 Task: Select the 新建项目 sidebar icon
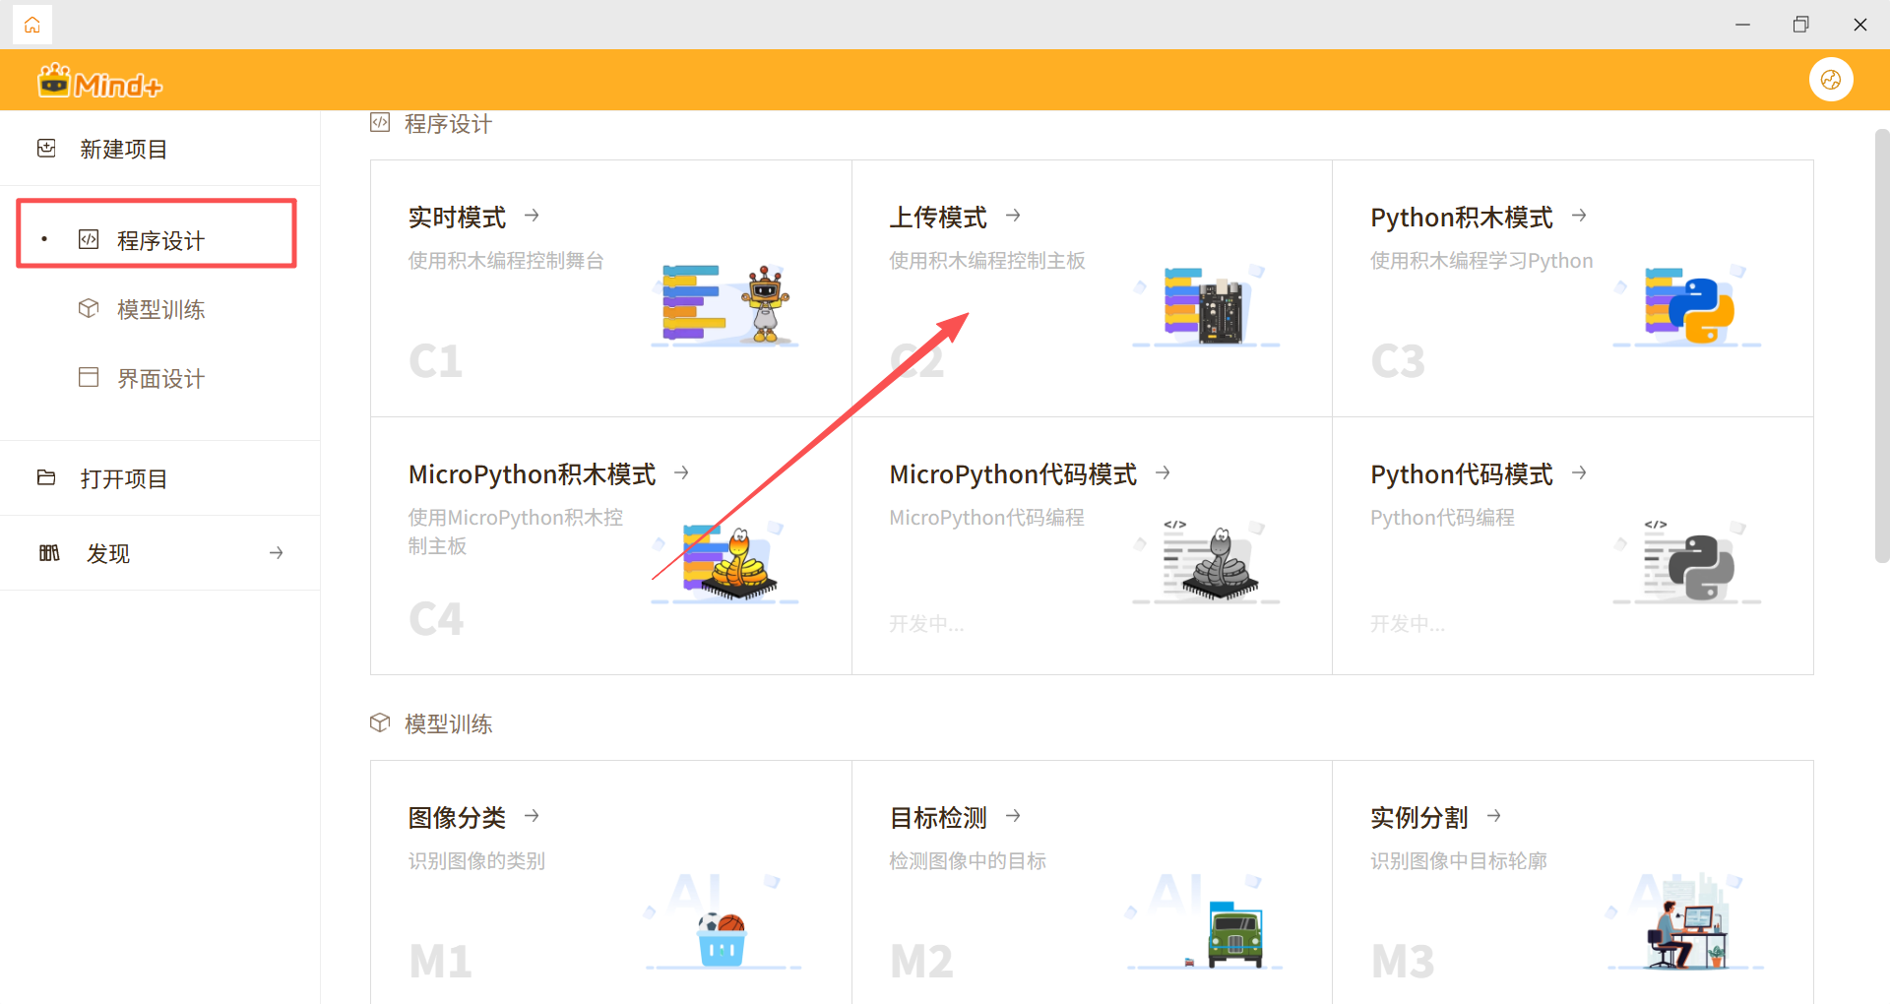[46, 148]
